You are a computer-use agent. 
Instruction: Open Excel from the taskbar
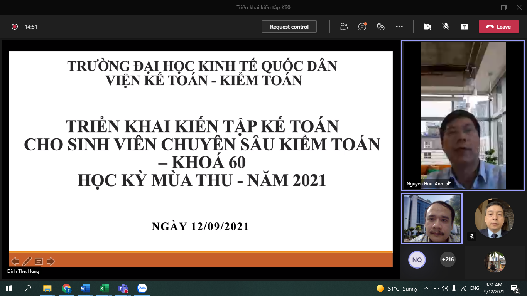[x=104, y=288]
